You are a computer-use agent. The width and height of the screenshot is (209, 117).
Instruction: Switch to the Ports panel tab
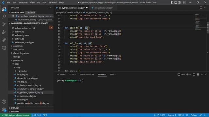tap(113, 74)
